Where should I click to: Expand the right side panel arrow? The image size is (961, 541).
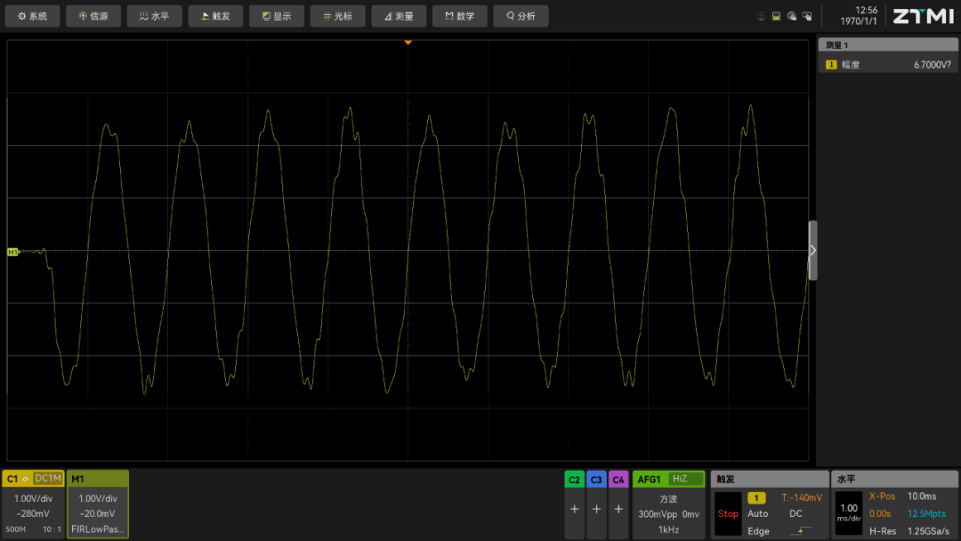point(812,251)
